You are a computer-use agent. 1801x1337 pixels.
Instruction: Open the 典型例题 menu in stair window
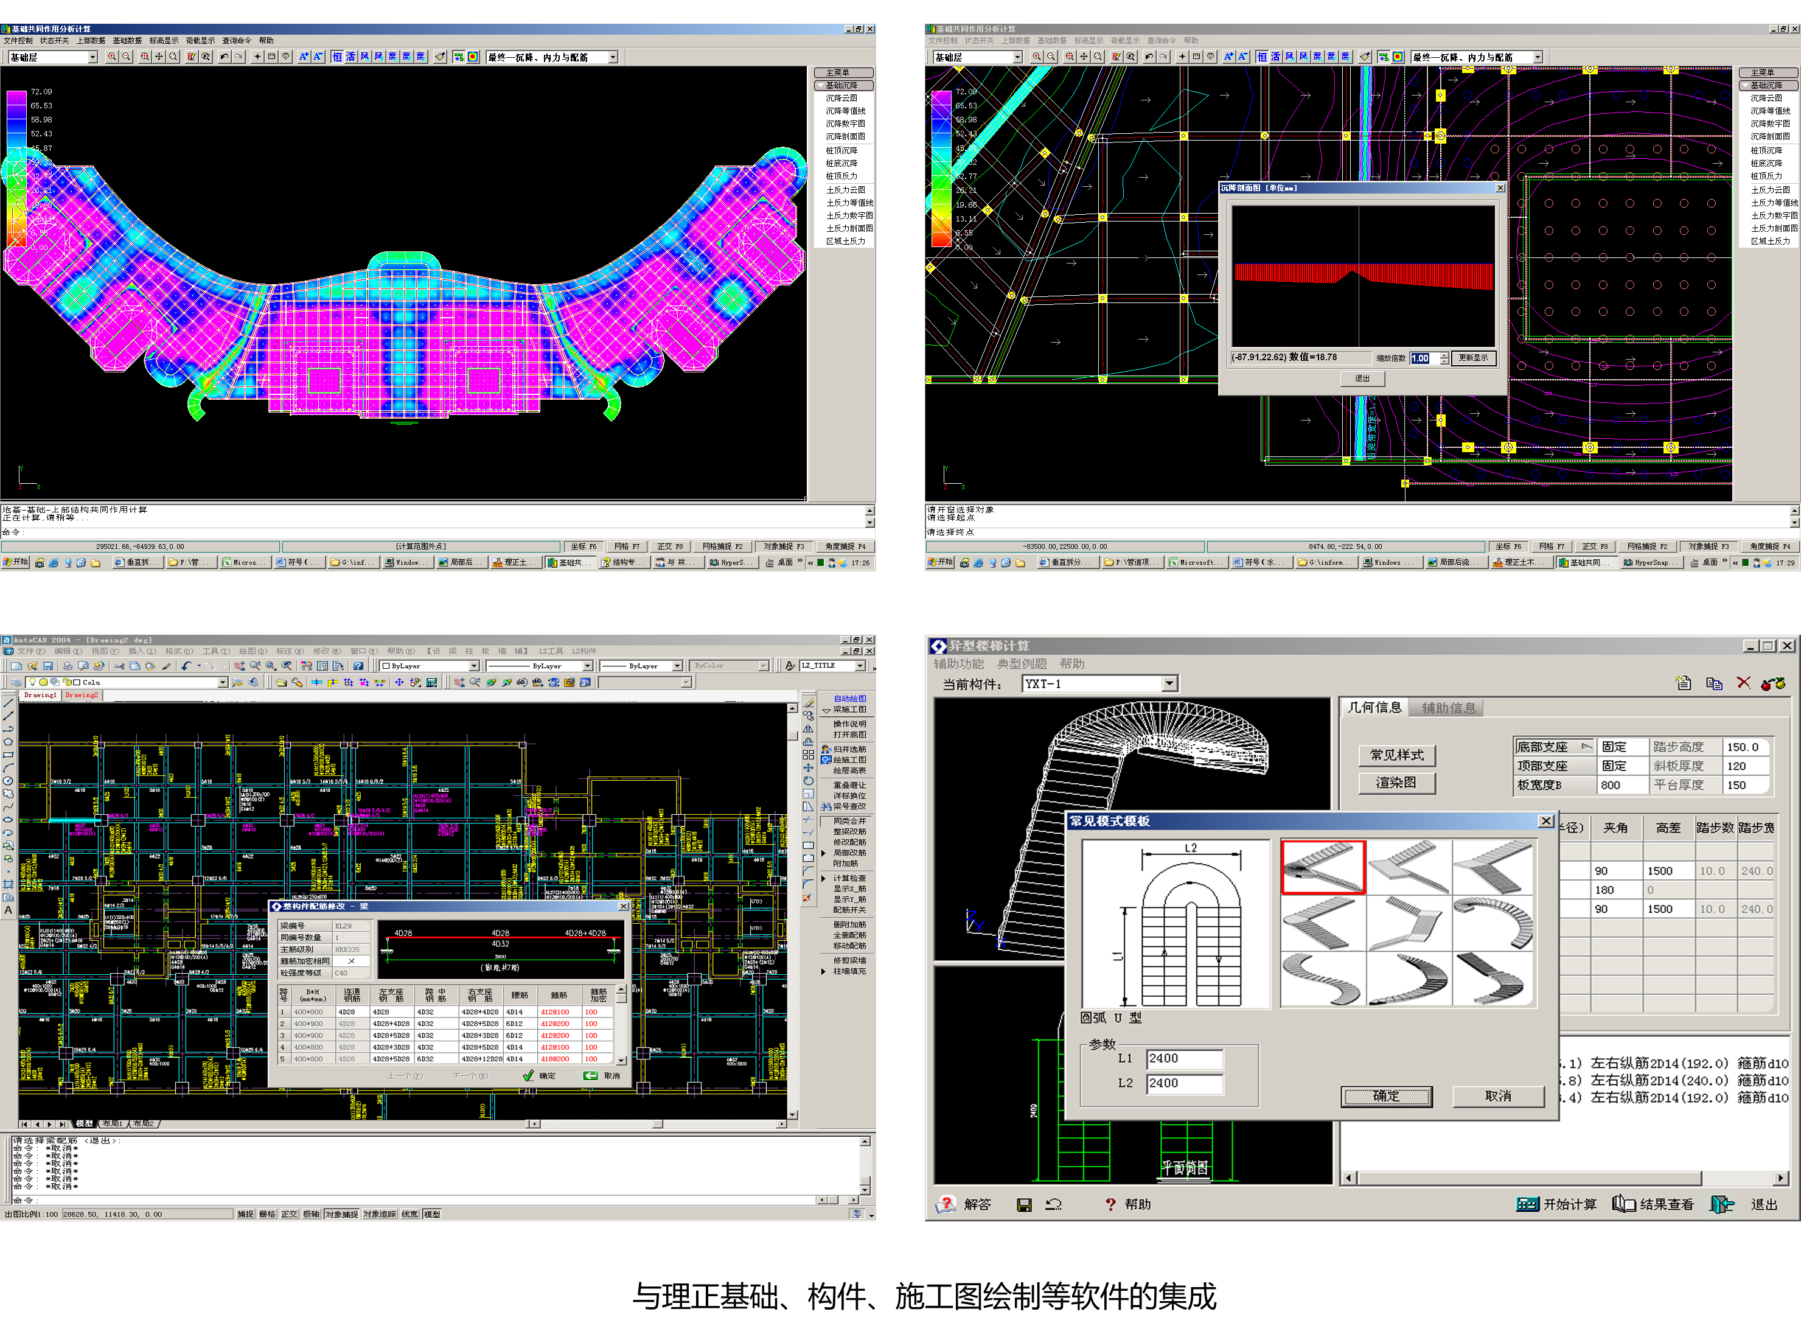[1021, 664]
